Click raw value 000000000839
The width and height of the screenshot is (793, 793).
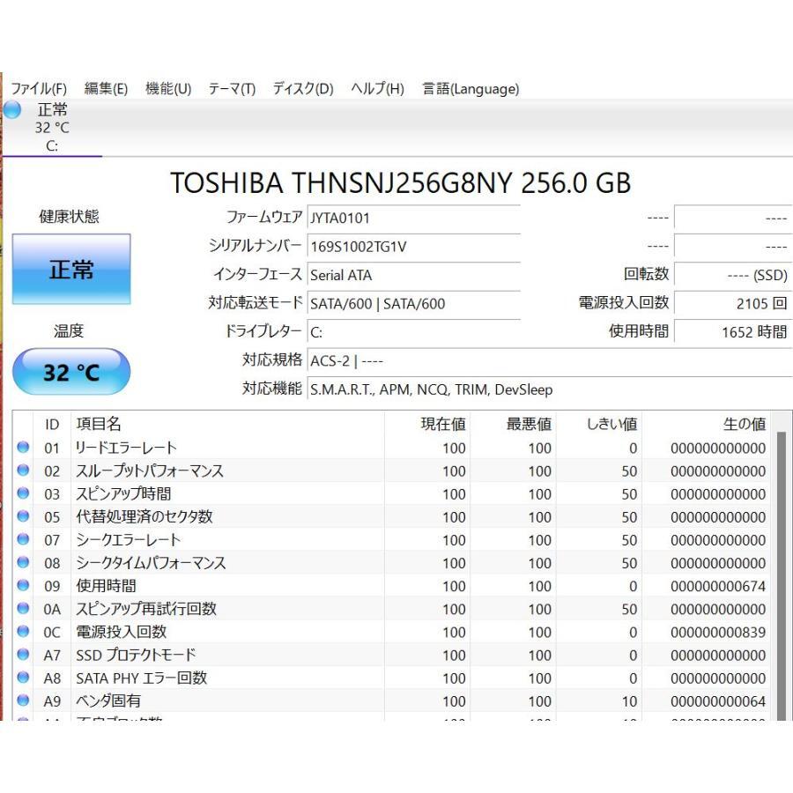pos(718,632)
